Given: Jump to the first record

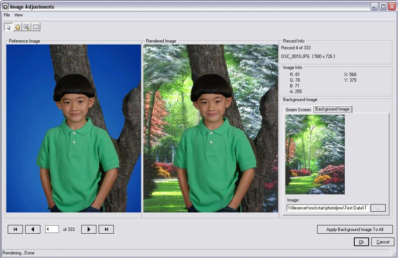Looking at the screenshot, I should [x=15, y=229].
